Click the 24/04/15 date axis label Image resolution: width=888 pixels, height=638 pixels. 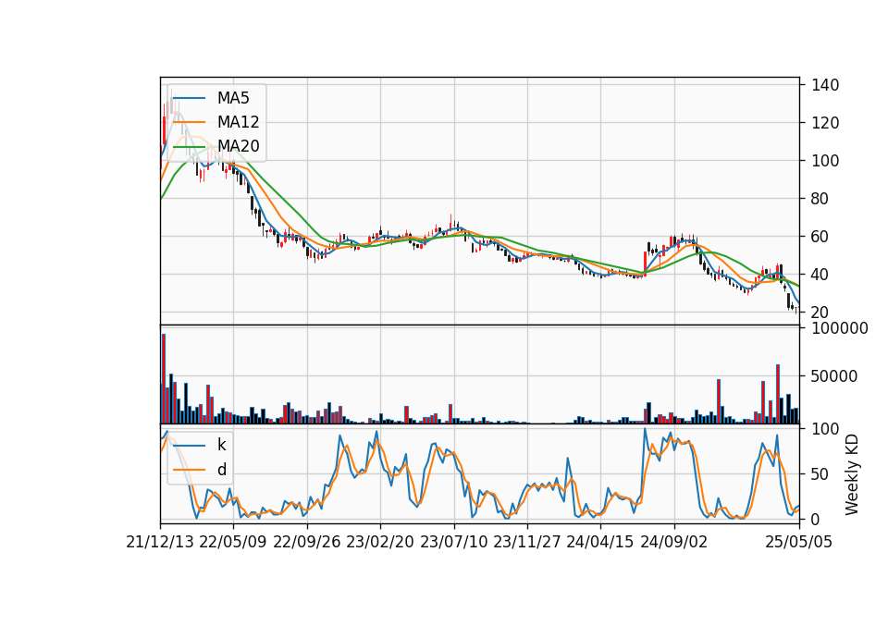coord(599,542)
